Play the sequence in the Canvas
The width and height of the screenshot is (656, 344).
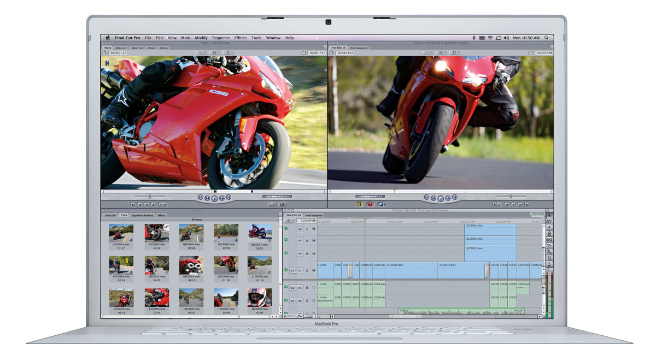click(441, 199)
